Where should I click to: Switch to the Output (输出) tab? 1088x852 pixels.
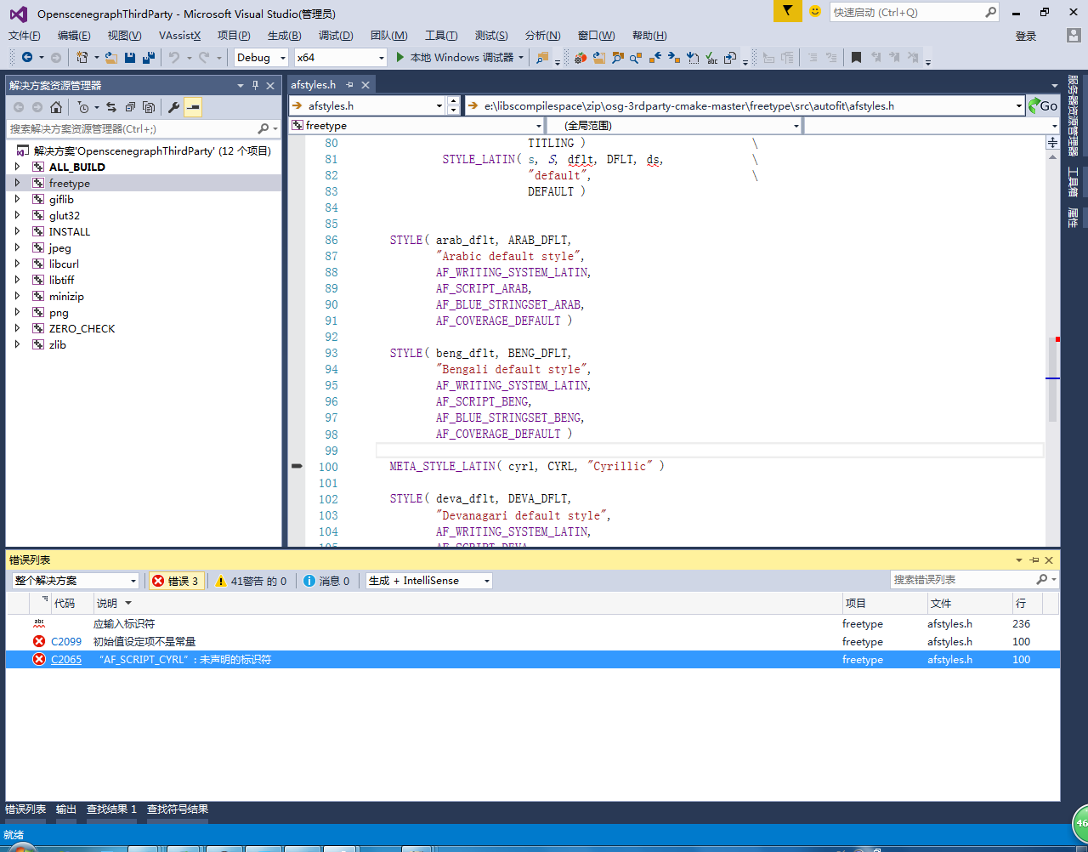pos(66,809)
